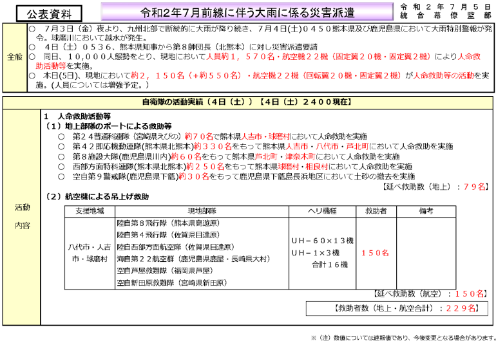Click the issuer 統合幕僚監部
The width and height of the screenshot is (496, 343).
coord(445,15)
